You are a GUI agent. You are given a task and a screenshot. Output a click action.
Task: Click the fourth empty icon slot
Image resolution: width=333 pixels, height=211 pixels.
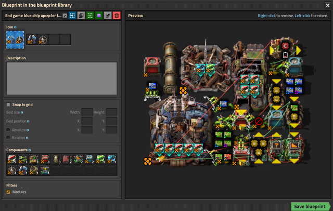click(x=65, y=39)
